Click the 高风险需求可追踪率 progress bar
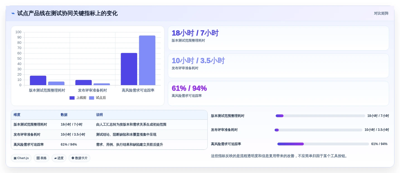This screenshot has height=173, width=400. click(x=323, y=144)
